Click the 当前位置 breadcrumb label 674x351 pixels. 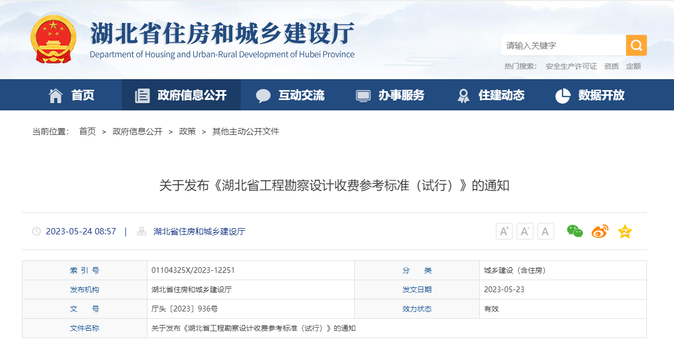tap(51, 131)
